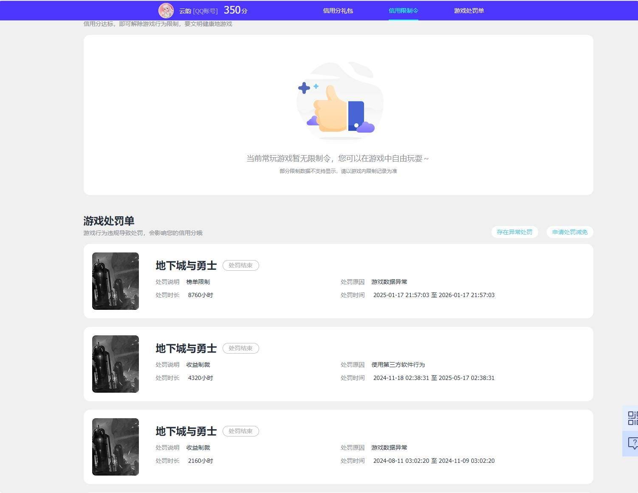Click 处罚结束 badge on 2160小时 card
Image resolution: width=638 pixels, height=493 pixels.
click(x=241, y=431)
